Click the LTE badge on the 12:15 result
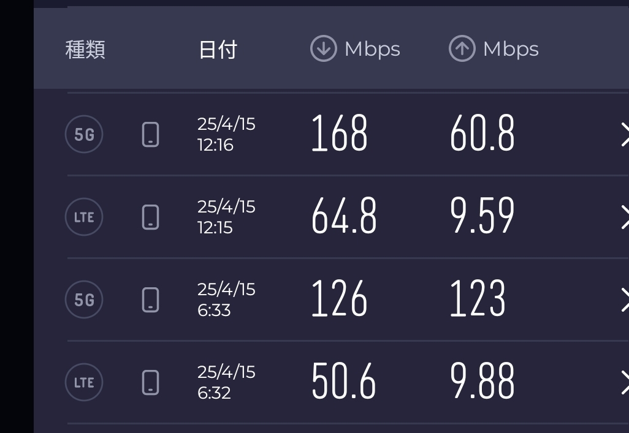 tap(84, 217)
